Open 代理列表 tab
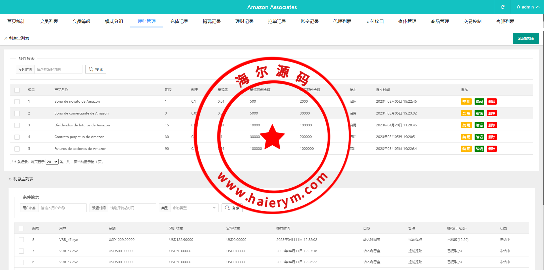The height and width of the screenshot is (270, 544). click(x=342, y=21)
